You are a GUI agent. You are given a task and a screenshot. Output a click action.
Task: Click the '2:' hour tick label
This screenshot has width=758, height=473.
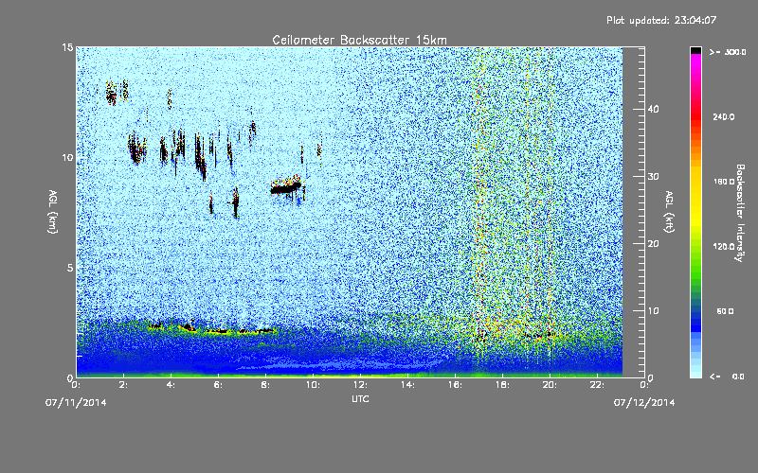123,385
